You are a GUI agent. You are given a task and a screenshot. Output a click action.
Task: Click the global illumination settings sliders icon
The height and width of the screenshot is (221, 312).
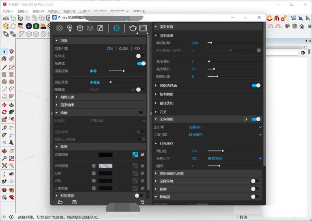[246, 119]
